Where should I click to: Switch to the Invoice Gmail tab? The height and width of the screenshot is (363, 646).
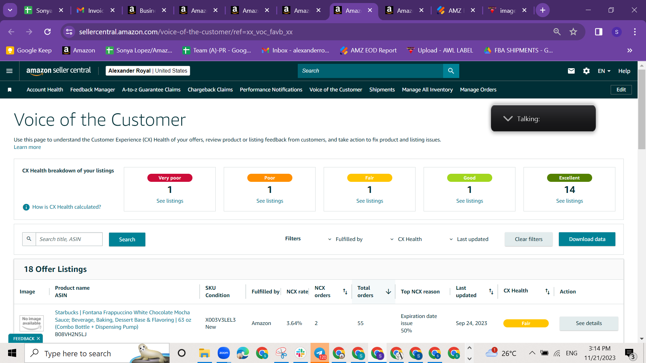[96, 10]
